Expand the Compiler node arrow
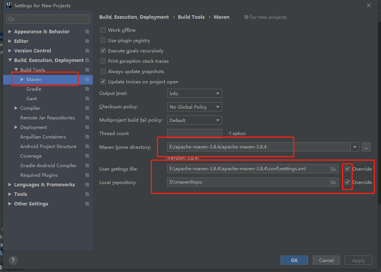 pyautogui.click(x=16, y=108)
